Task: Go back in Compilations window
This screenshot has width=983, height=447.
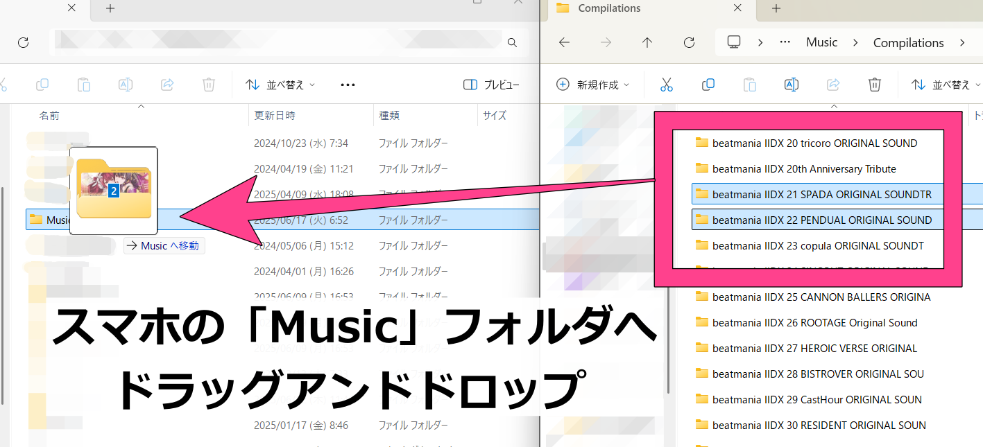Action: (564, 42)
